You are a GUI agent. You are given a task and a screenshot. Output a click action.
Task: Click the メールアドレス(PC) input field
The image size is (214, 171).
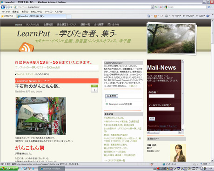161,109
